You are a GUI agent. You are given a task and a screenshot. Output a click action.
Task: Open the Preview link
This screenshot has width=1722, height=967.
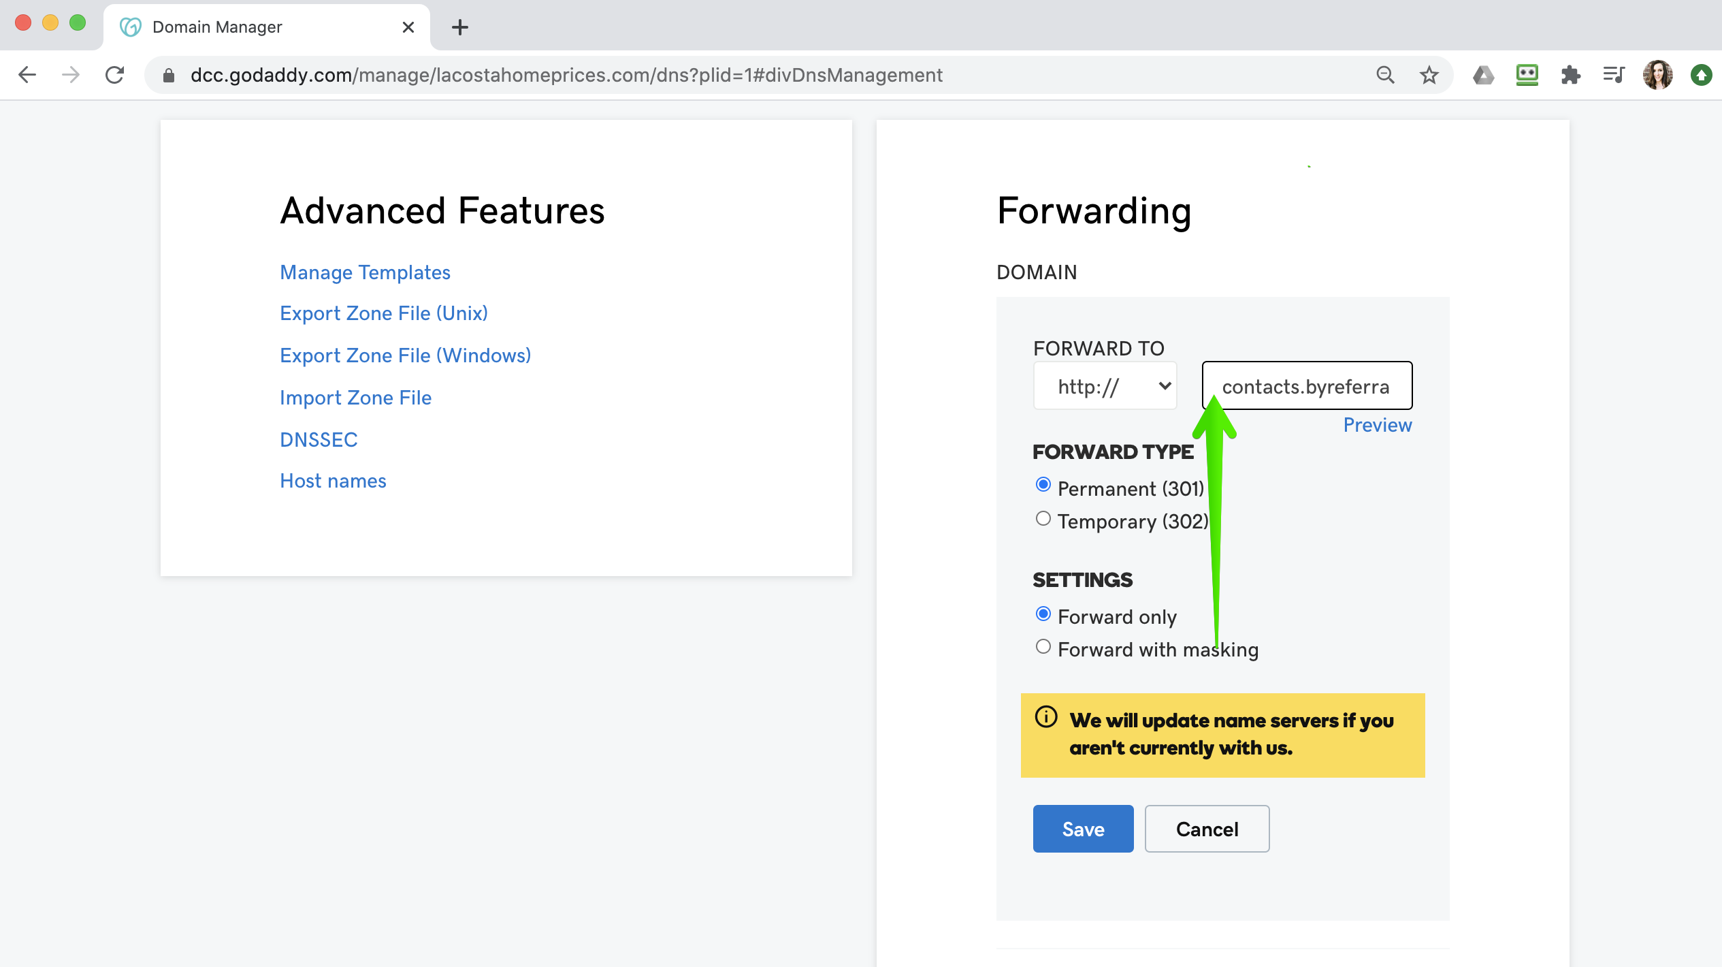(x=1377, y=425)
